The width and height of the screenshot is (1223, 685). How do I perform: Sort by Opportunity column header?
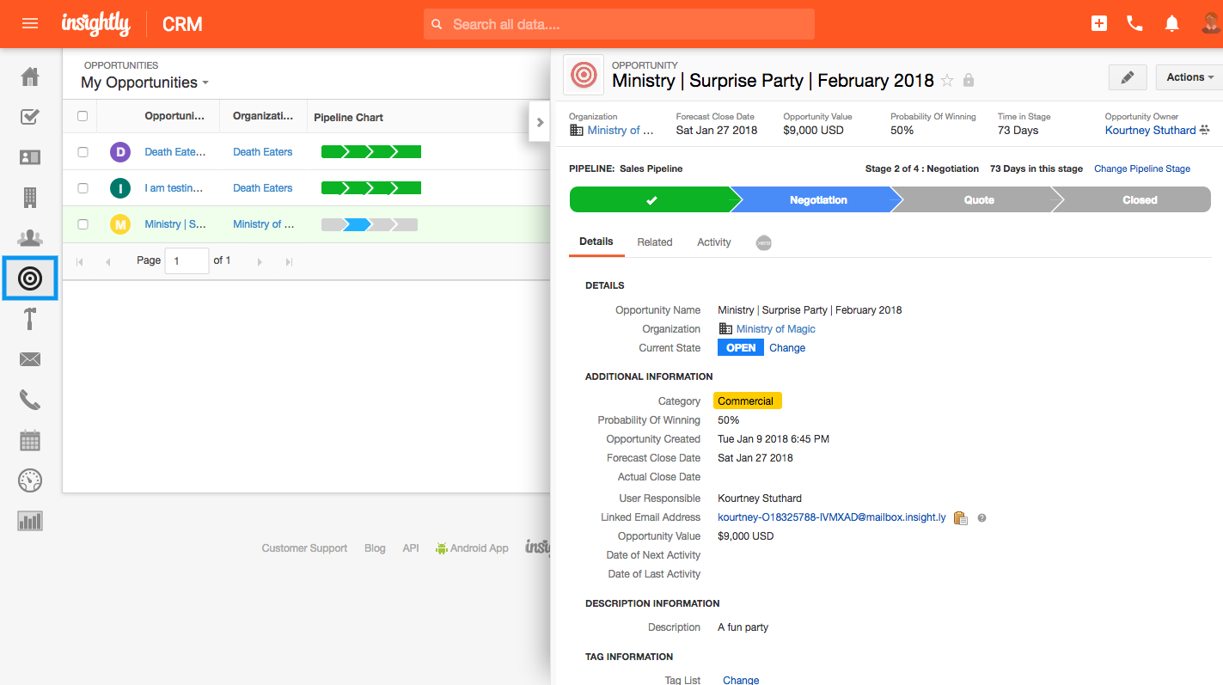click(x=174, y=116)
